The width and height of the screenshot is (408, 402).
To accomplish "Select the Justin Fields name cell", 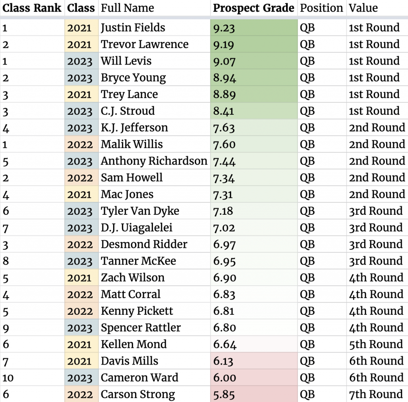I will pyautogui.click(x=133, y=28).
